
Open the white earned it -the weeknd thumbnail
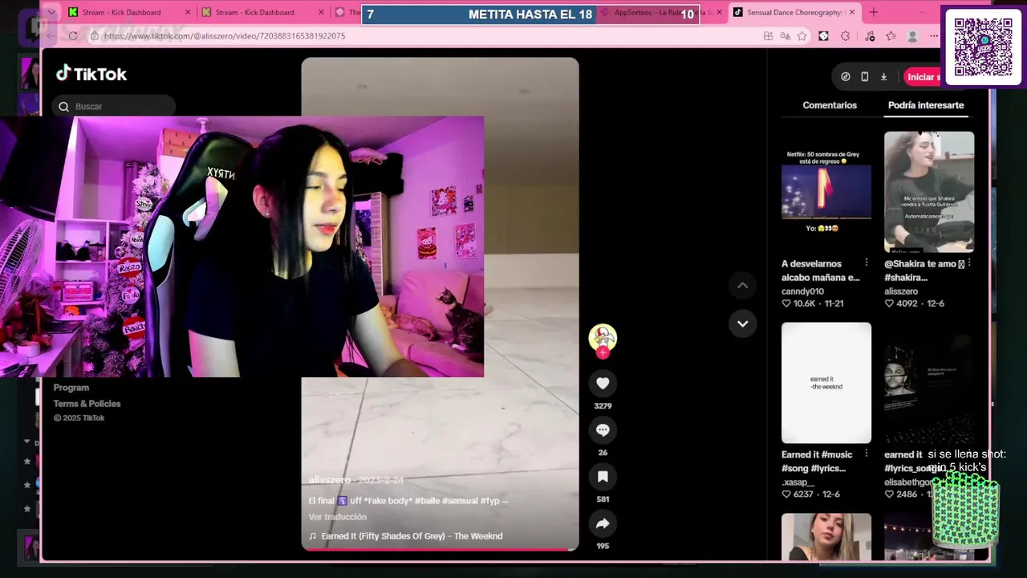(826, 383)
